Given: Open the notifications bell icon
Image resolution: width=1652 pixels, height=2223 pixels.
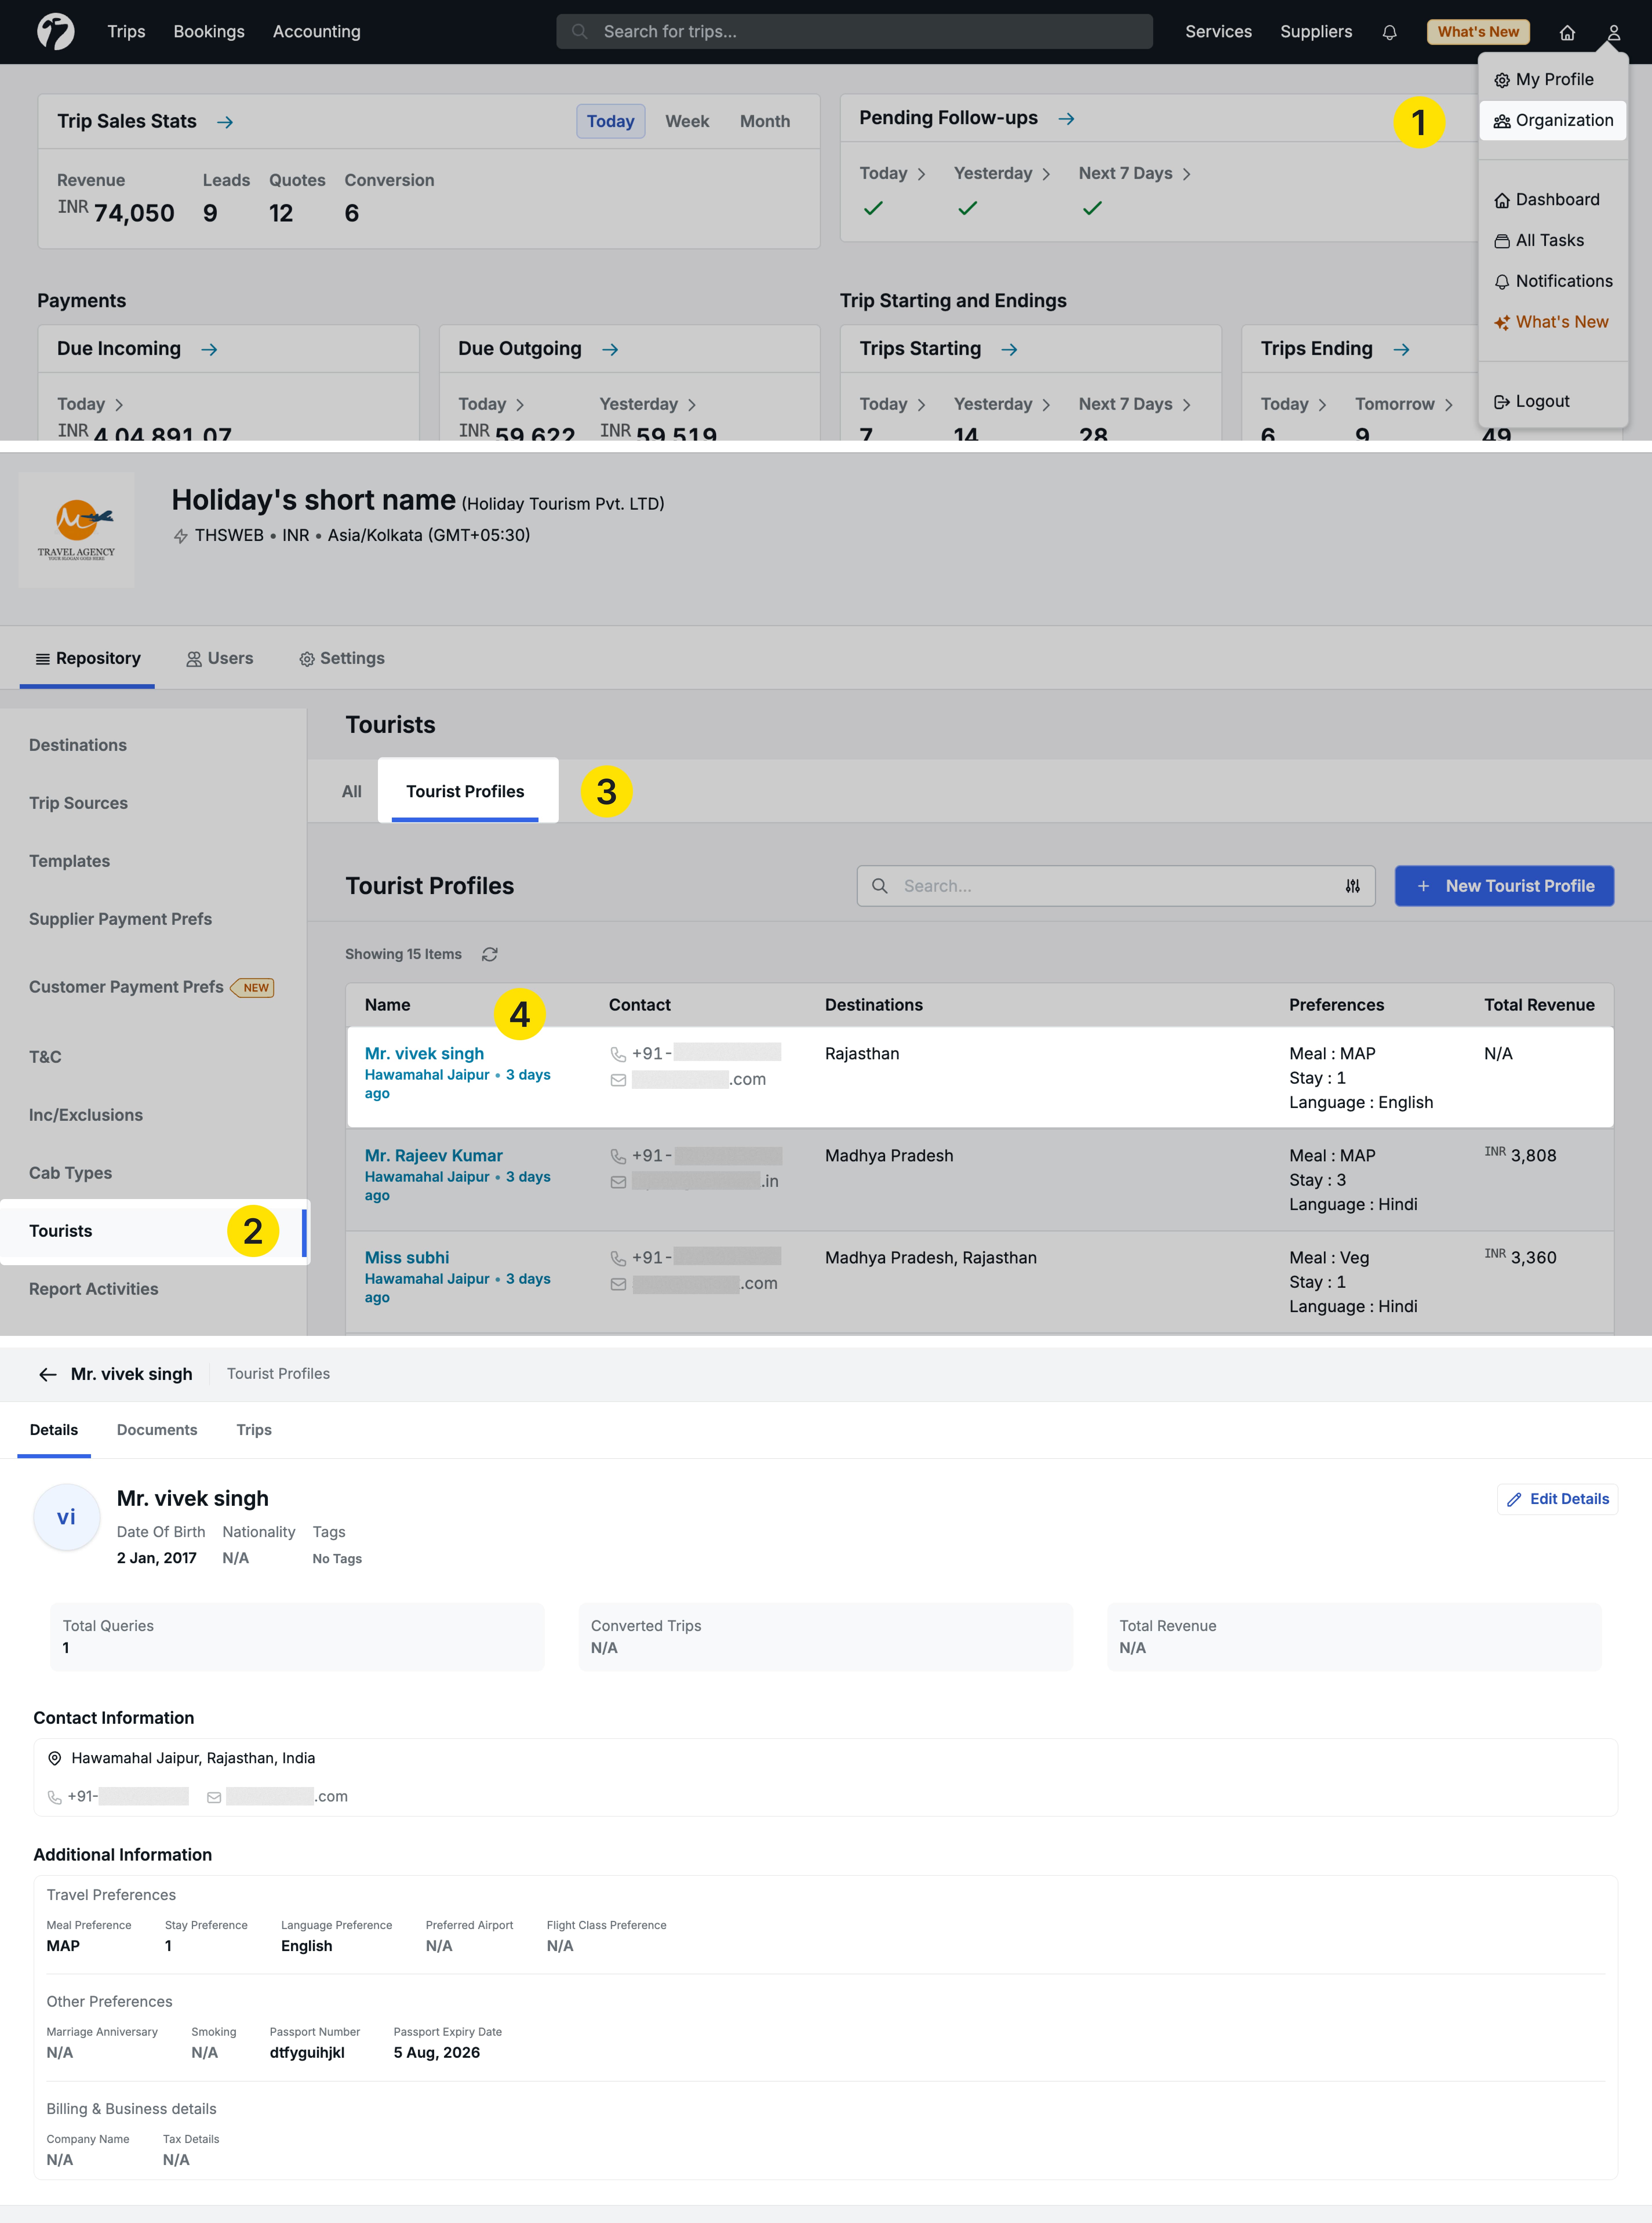Looking at the screenshot, I should click(1389, 32).
